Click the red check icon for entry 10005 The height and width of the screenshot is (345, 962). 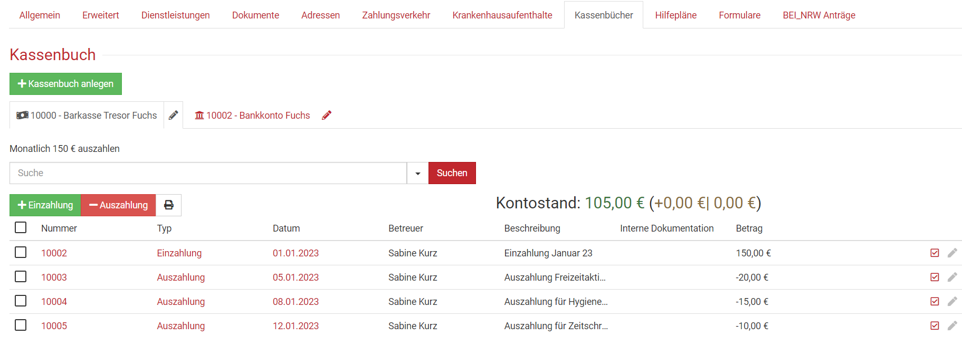(x=935, y=326)
